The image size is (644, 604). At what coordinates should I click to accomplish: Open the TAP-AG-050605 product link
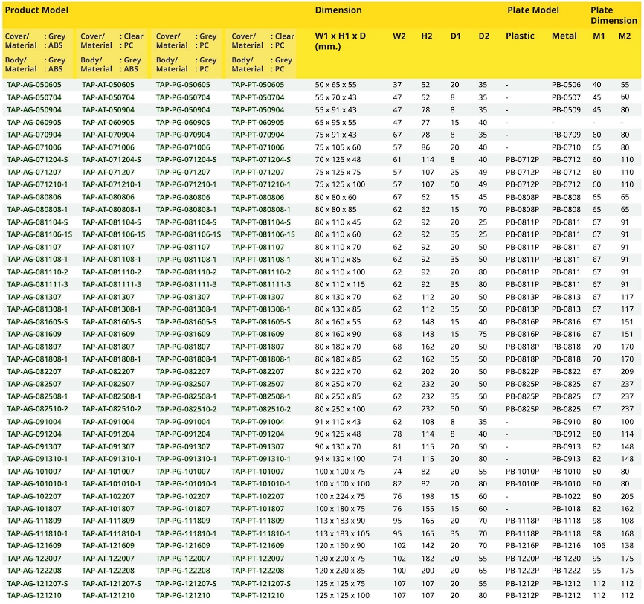click(x=34, y=85)
